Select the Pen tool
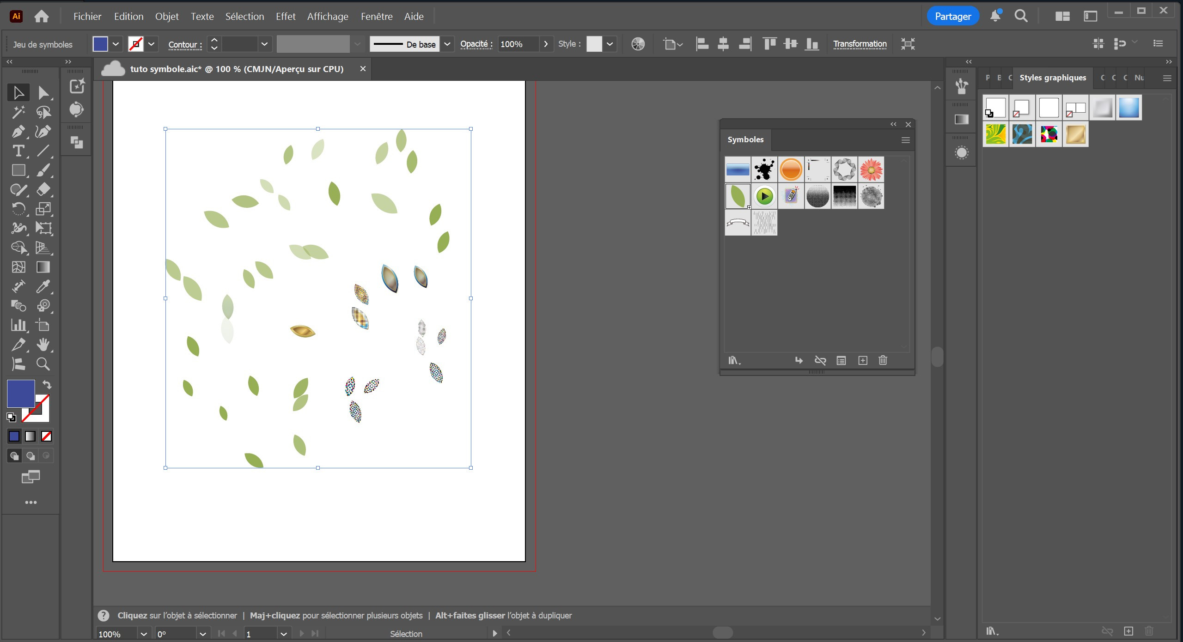Screen dimensions: 1183x642 tap(18, 132)
